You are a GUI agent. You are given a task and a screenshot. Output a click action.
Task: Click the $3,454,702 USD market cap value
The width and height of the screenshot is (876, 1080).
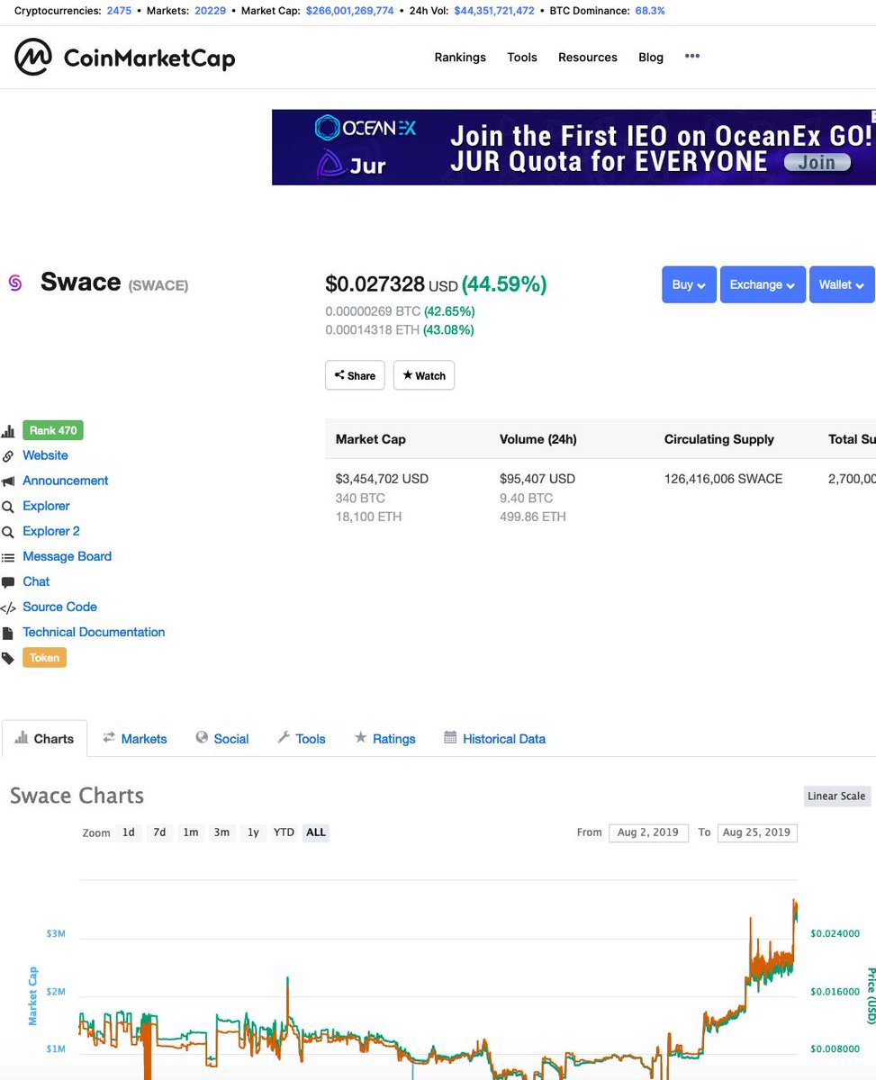click(382, 479)
